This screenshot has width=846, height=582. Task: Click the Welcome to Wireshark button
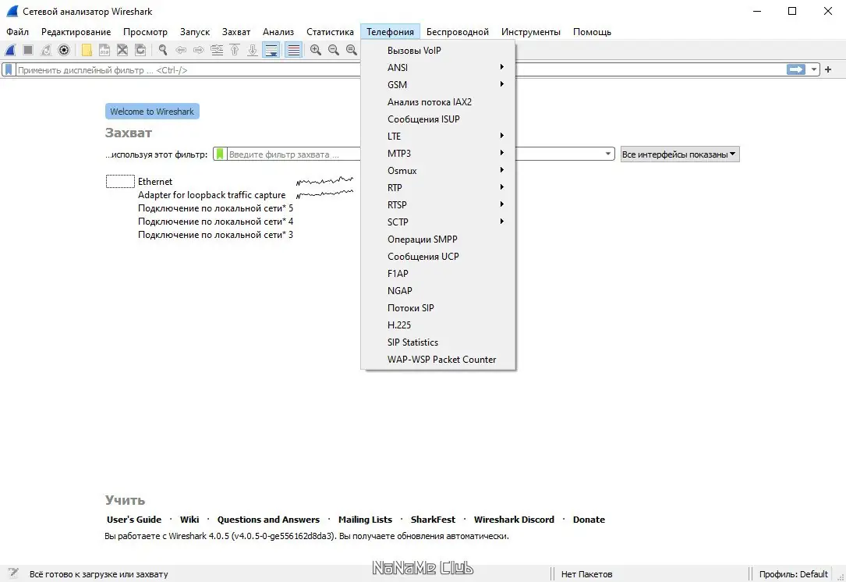(152, 112)
